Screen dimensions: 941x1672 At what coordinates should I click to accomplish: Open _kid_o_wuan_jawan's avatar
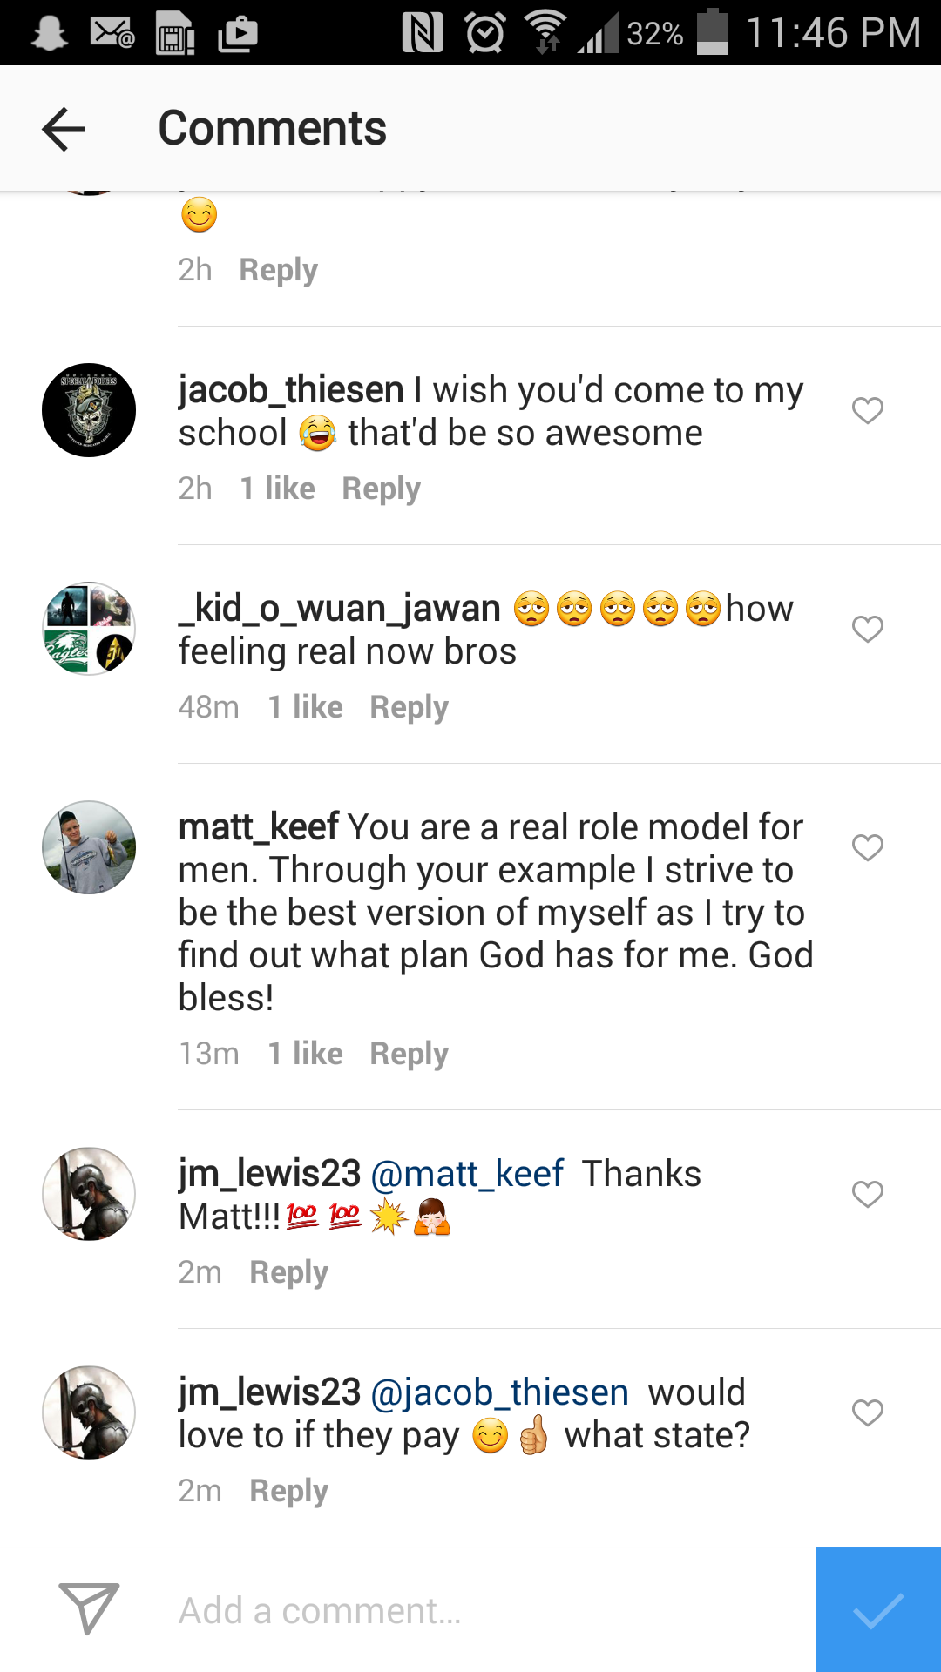coord(89,629)
